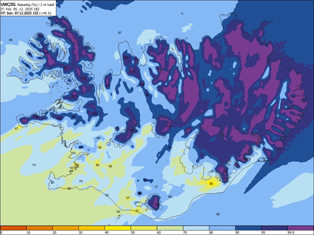
Task: Select the 80–90 light blue legend swatch
Action: click(x=222, y=228)
